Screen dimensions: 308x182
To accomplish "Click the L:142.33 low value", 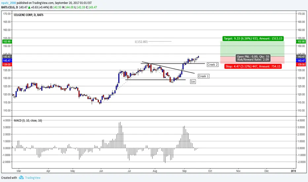I will tap(80, 7).
